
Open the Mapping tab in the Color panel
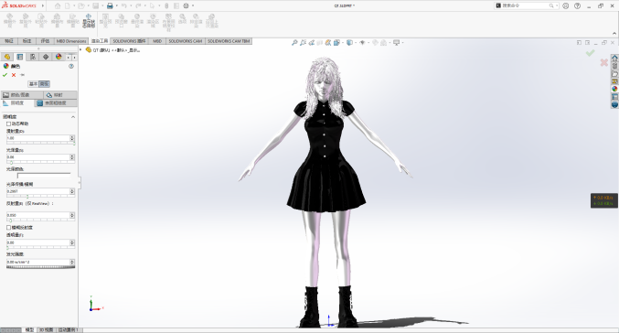(60, 95)
